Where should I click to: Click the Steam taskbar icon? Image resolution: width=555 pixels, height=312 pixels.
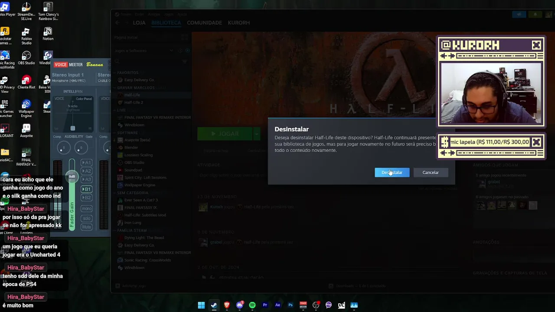(x=214, y=305)
